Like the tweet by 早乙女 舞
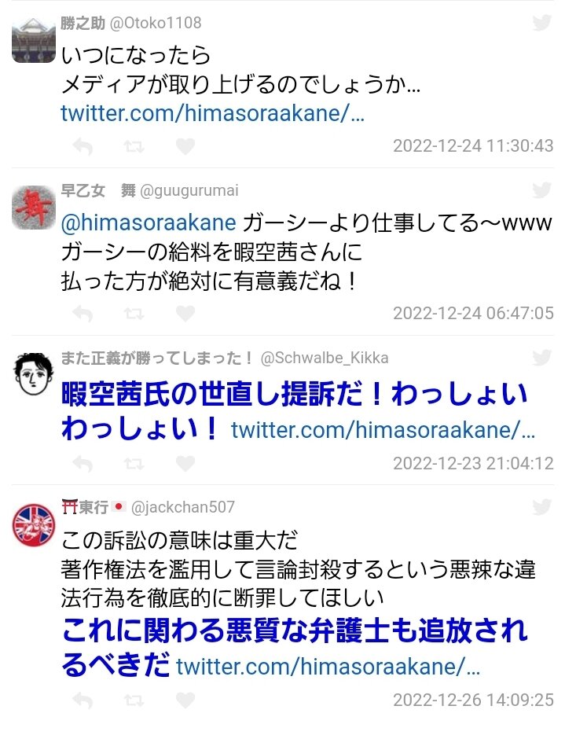Image resolution: width=565 pixels, height=739 pixels. coord(185,314)
